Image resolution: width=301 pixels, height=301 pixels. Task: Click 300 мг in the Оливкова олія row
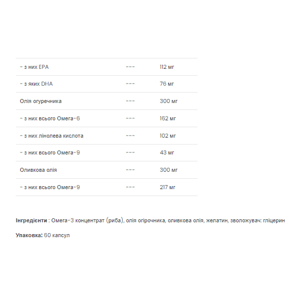pyautogui.click(x=168, y=170)
